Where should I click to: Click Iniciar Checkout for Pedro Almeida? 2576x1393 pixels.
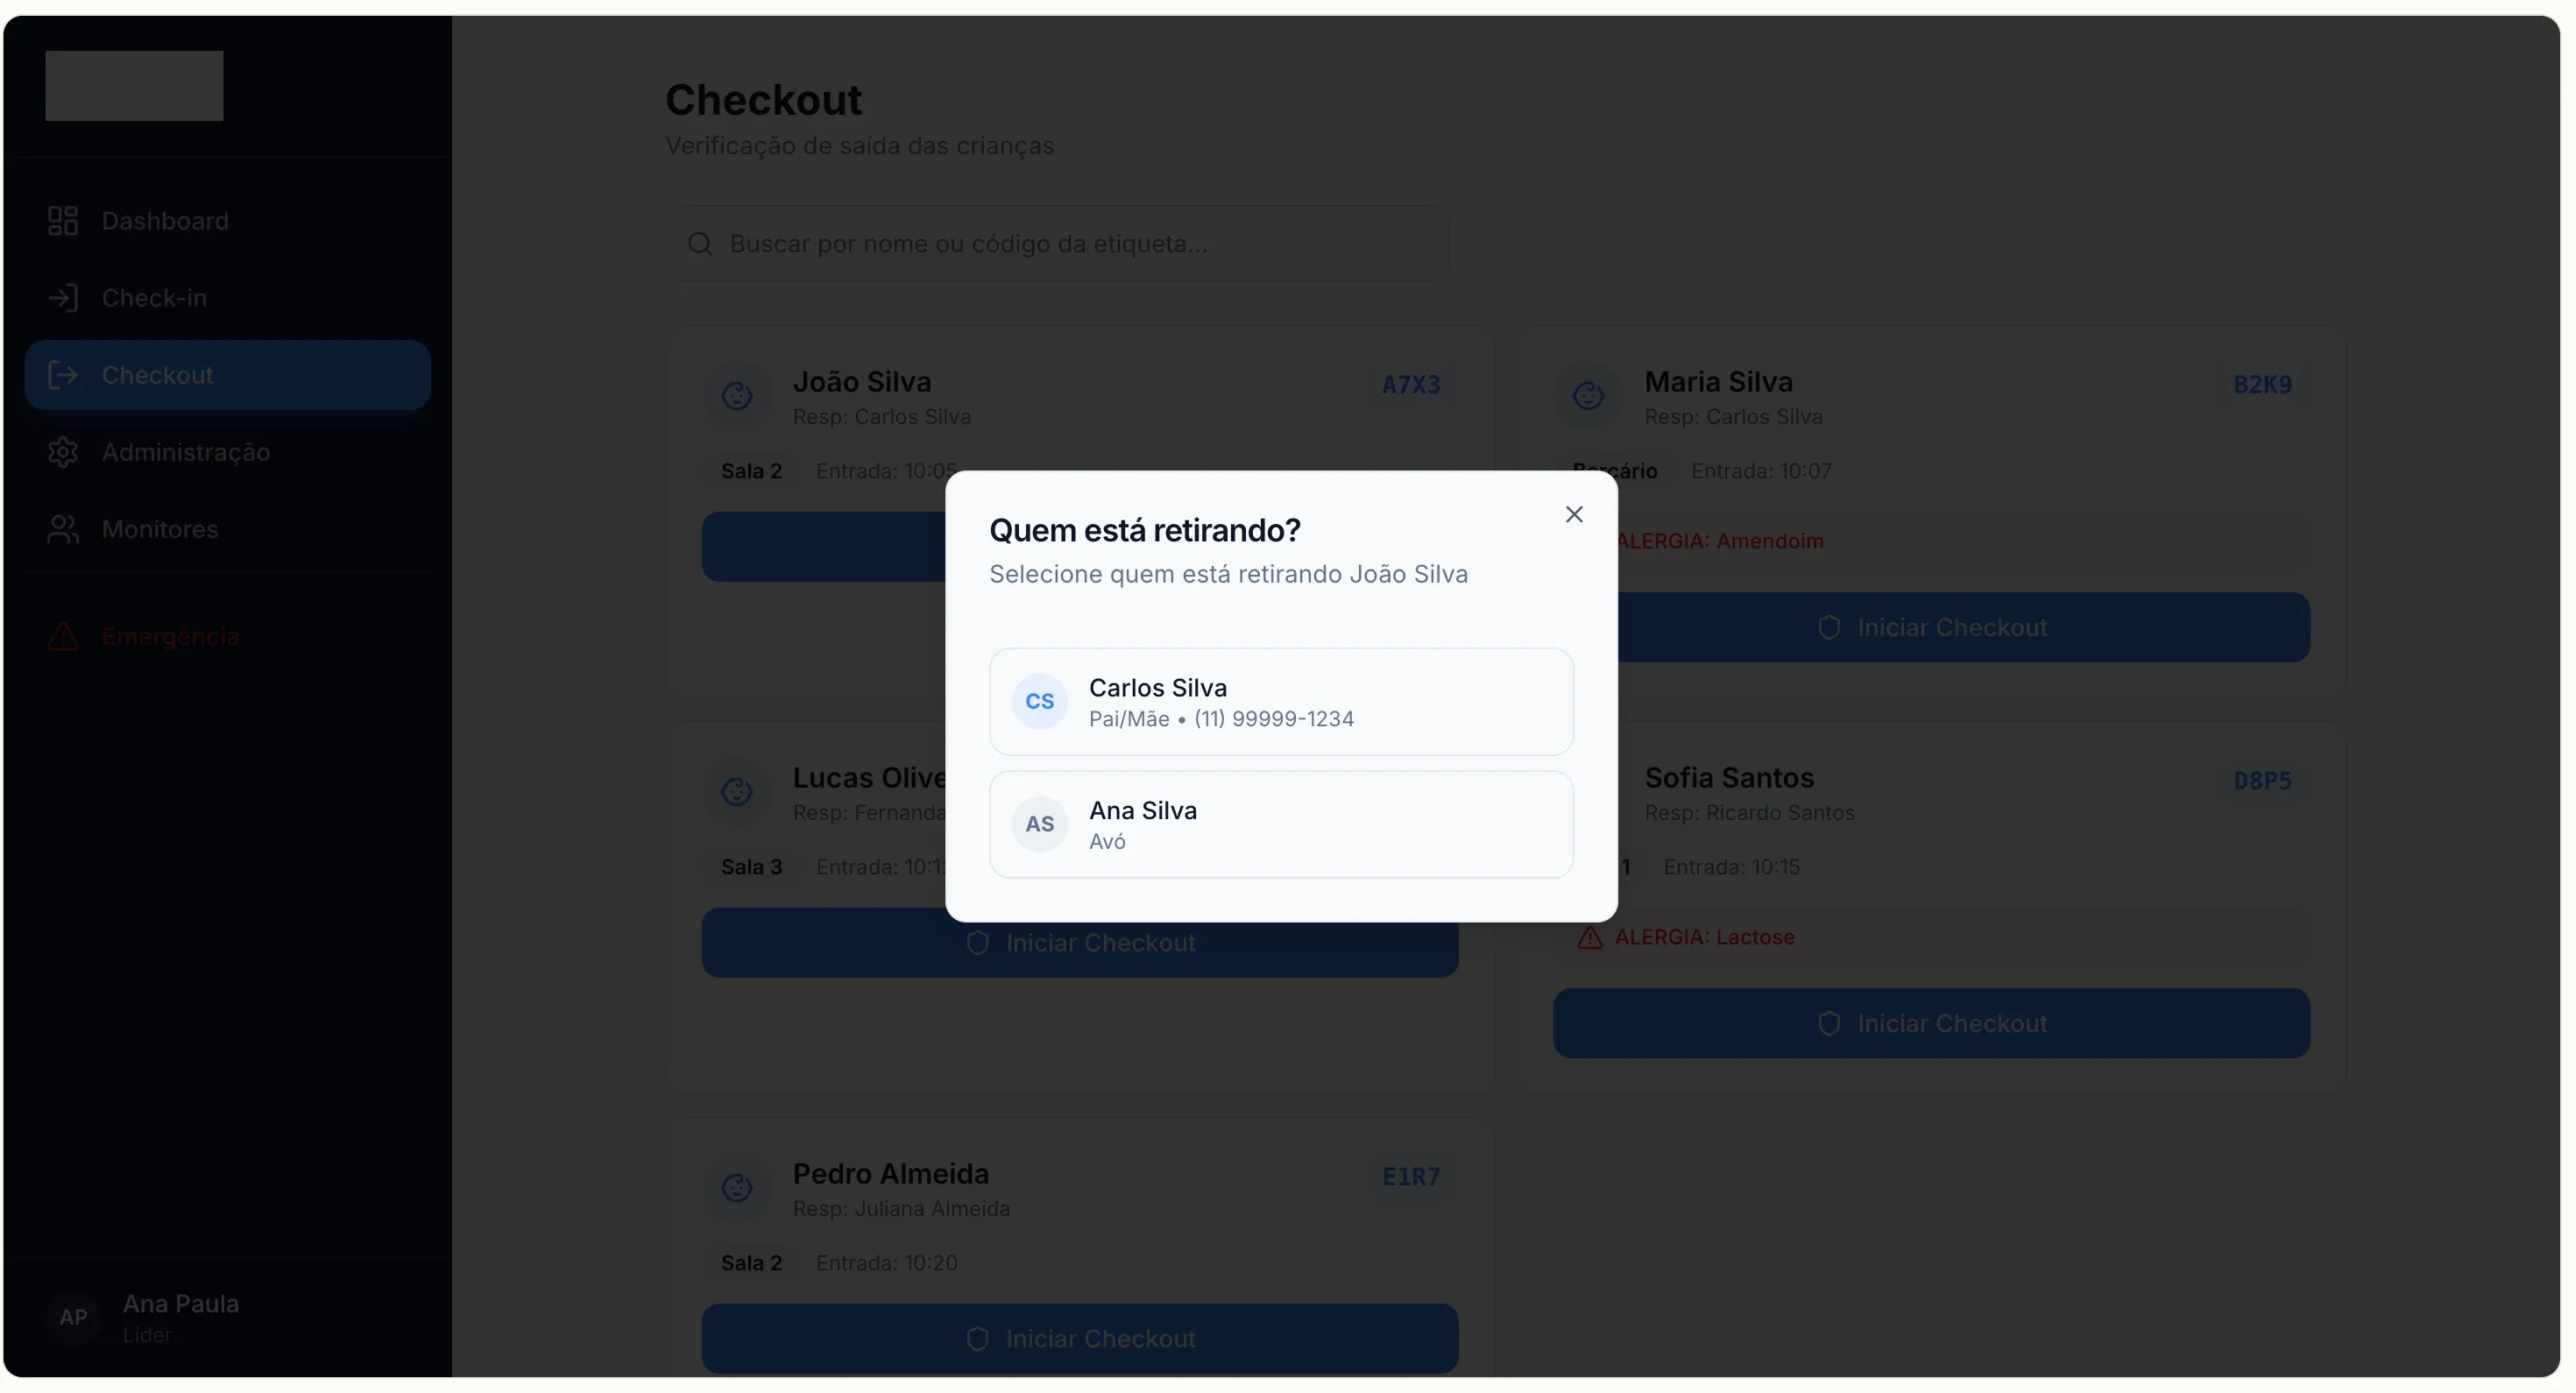click(x=1079, y=1338)
